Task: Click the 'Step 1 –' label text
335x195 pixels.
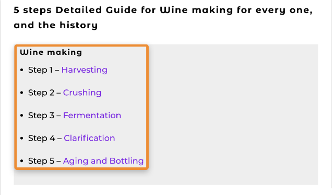Action: click(x=44, y=70)
